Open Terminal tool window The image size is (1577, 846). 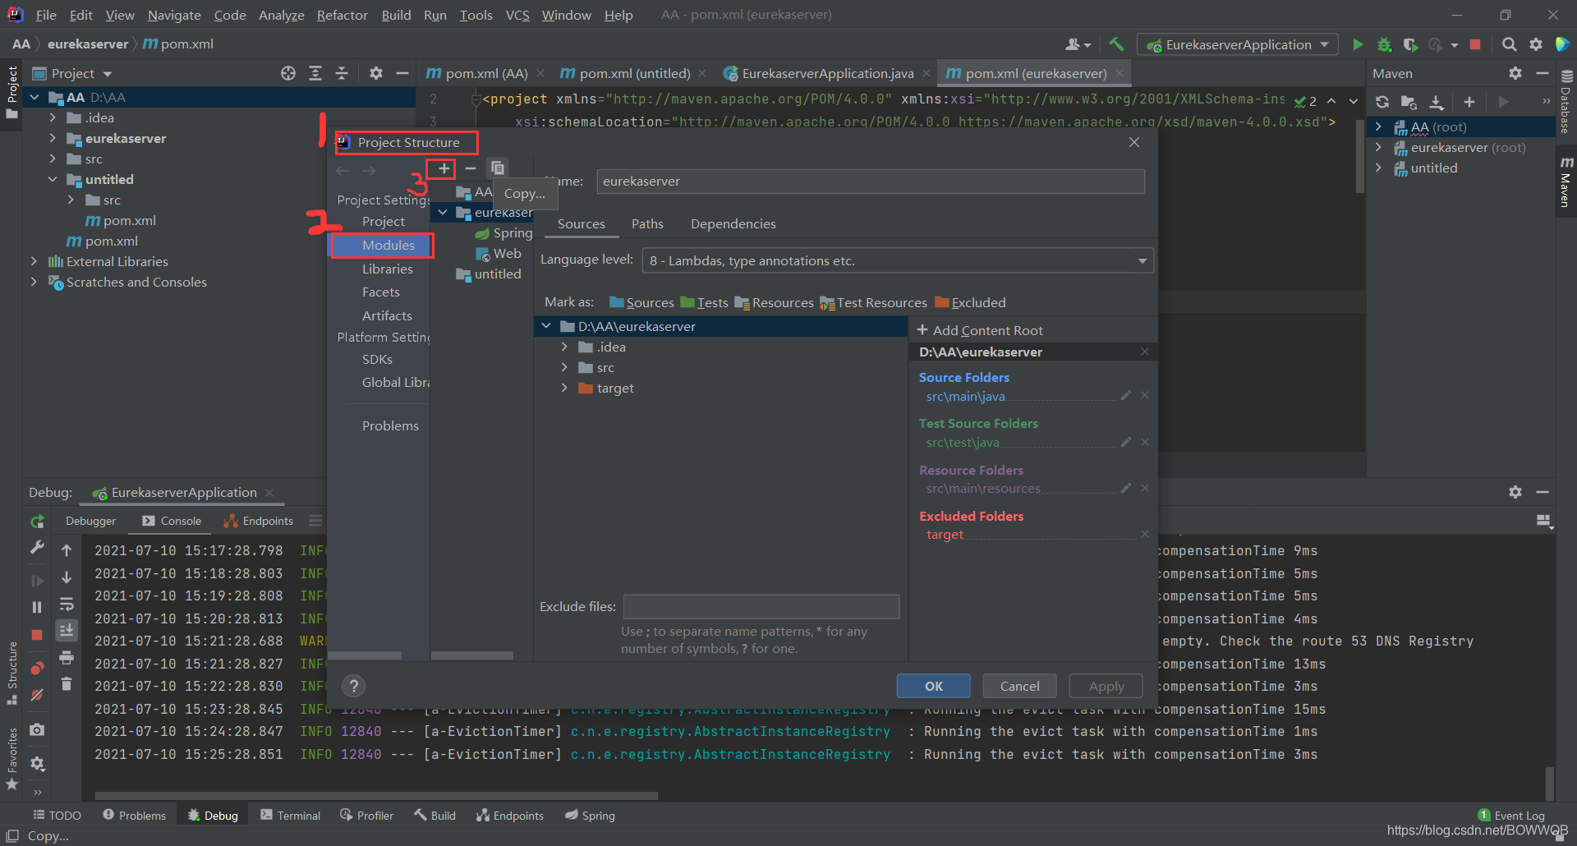coord(291,816)
